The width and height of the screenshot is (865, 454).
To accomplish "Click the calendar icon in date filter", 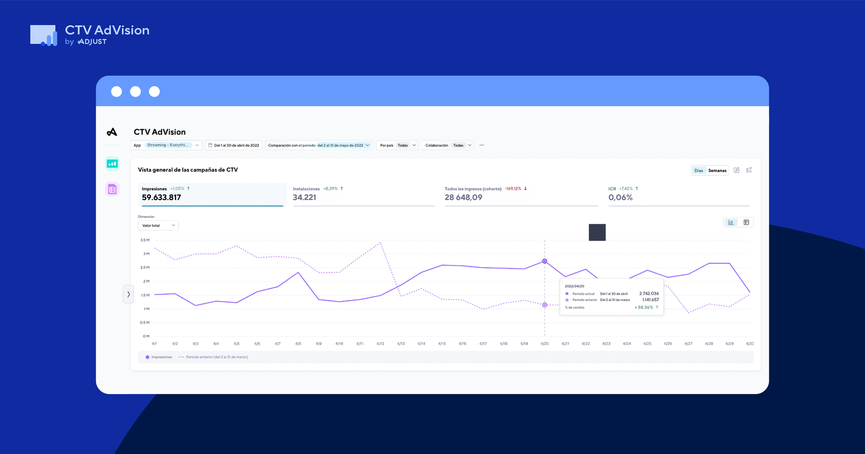I will pos(210,145).
